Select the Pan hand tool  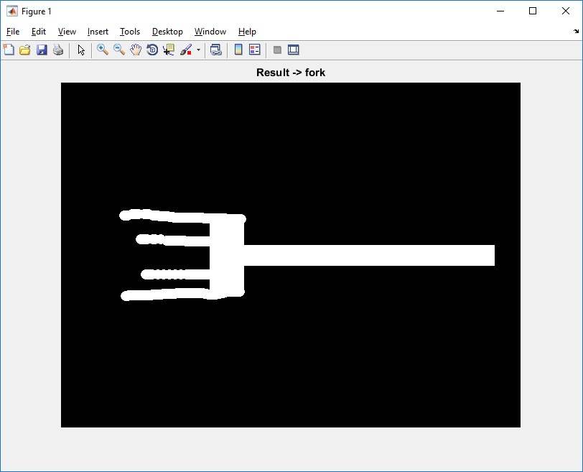coord(136,50)
